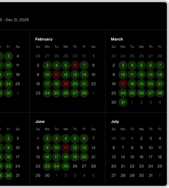The width and height of the screenshot is (169, 188).
Task: Click the February month heading
Action: coord(44,39)
